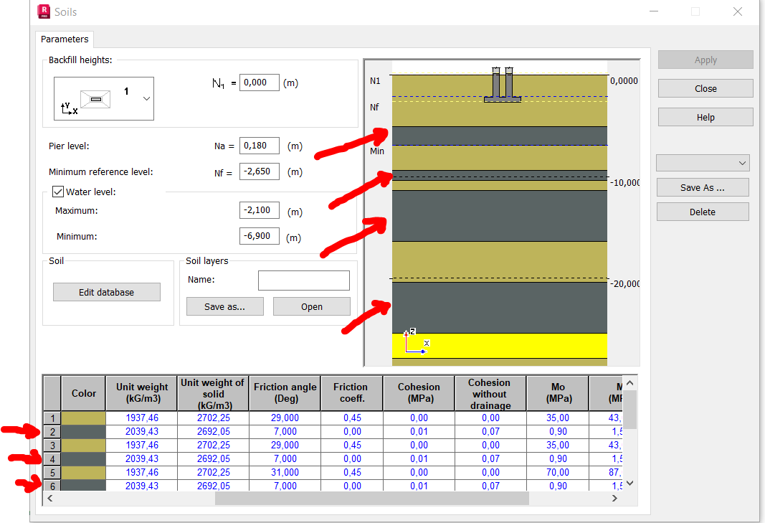Screen dimensions: 765x523
Task: Click the Robot application icon in the title bar
Action: (43, 11)
